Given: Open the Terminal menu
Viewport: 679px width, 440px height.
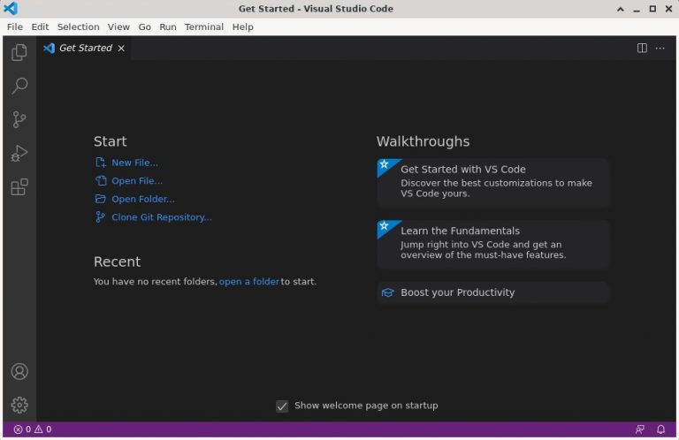Looking at the screenshot, I should click(x=204, y=27).
